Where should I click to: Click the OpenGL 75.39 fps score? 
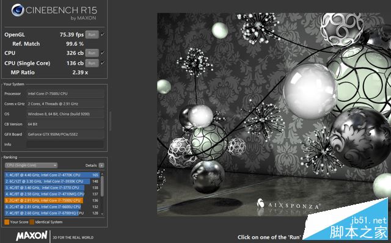71,35
